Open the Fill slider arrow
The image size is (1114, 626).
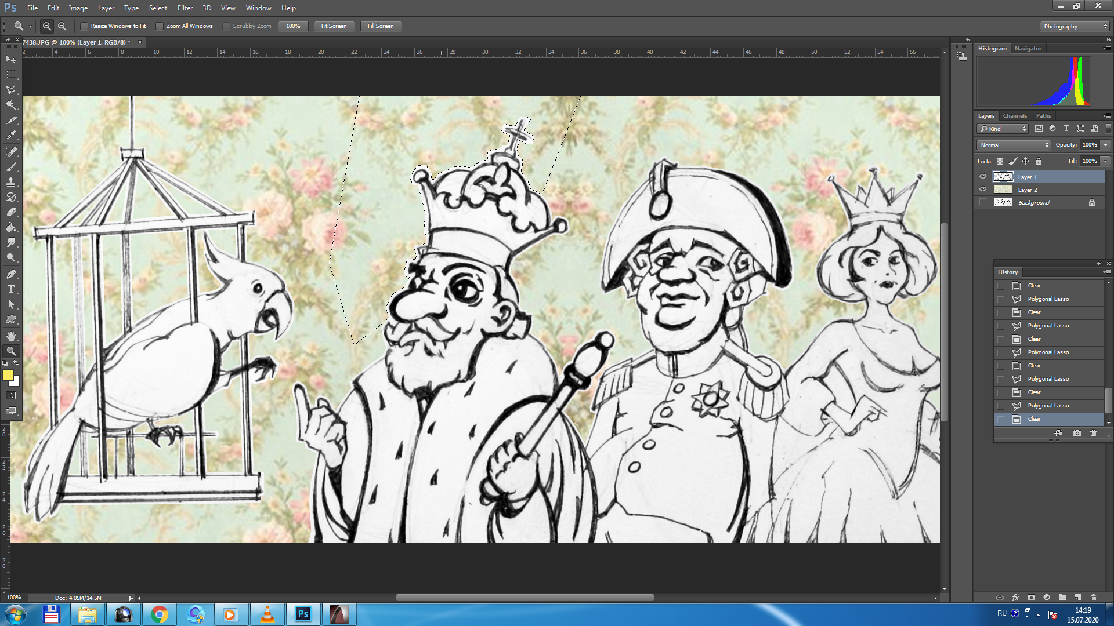point(1106,161)
